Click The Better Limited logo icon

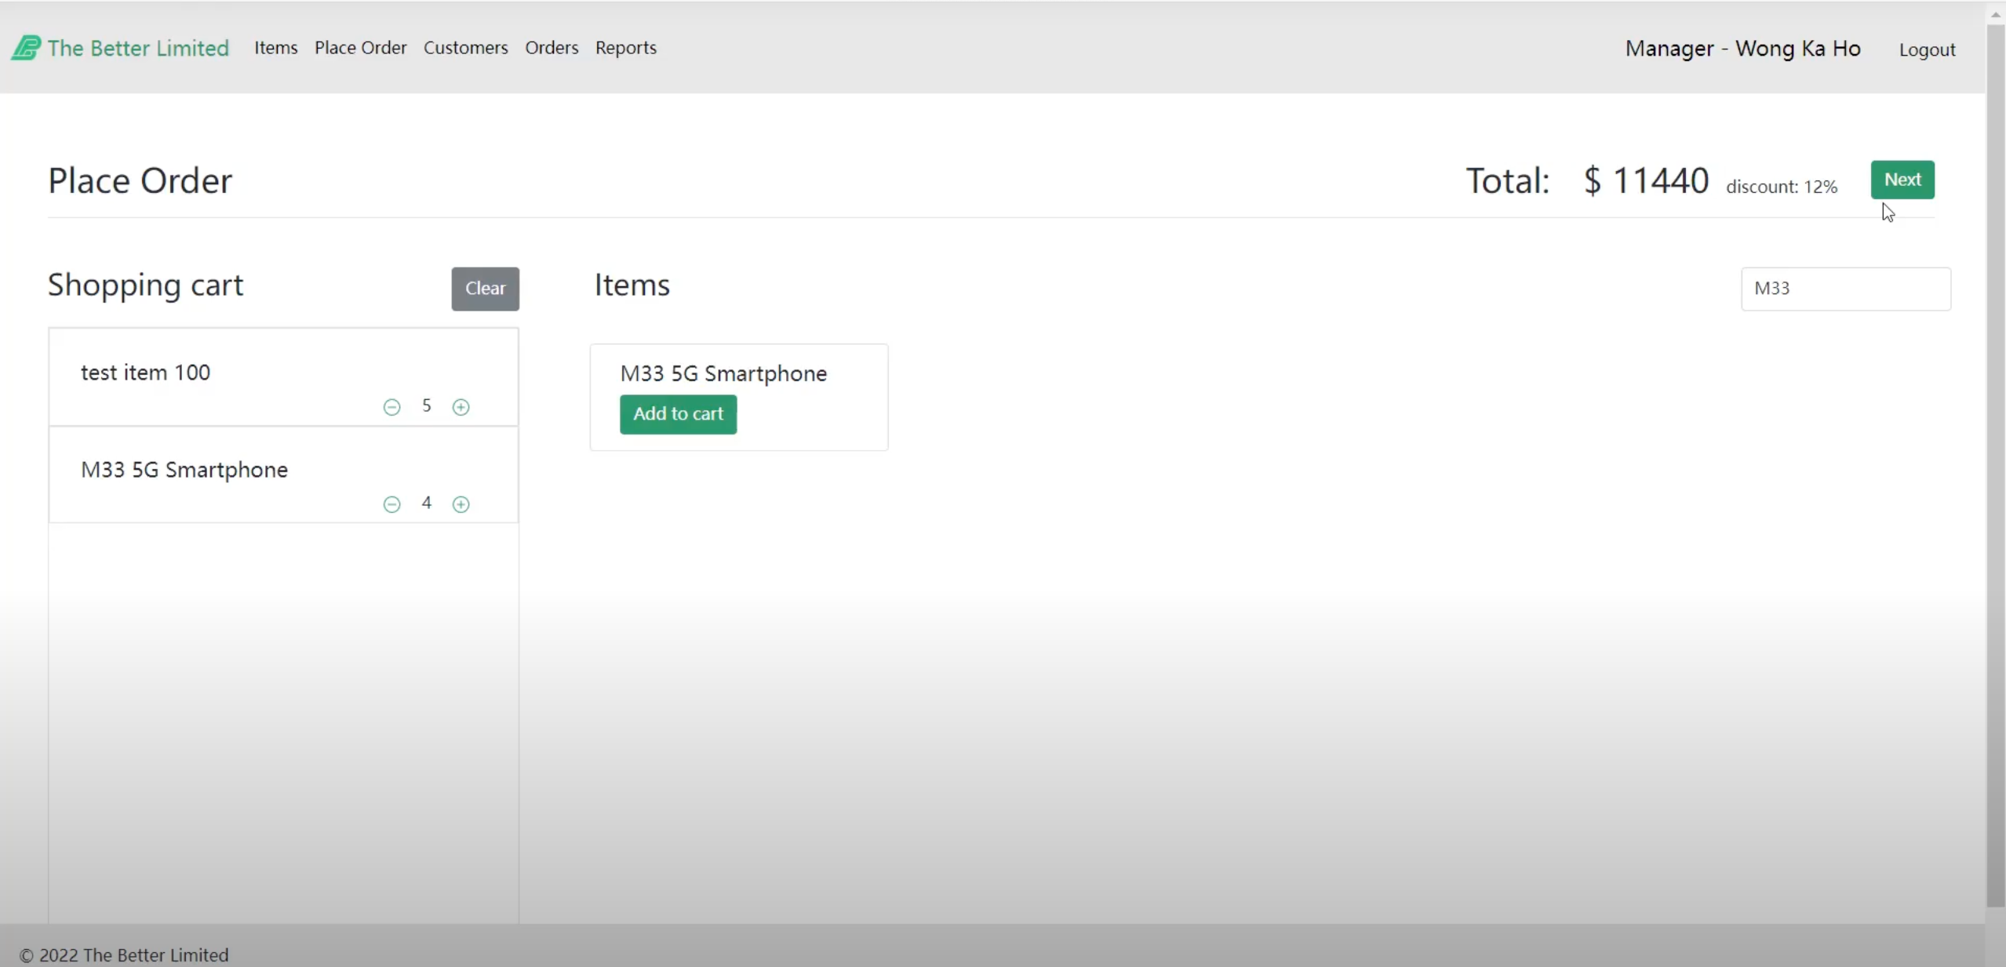coord(25,48)
